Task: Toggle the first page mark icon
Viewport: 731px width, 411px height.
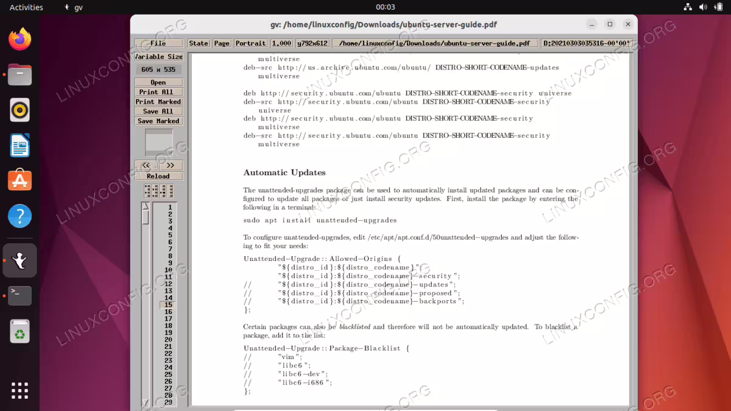Action: tap(147, 191)
